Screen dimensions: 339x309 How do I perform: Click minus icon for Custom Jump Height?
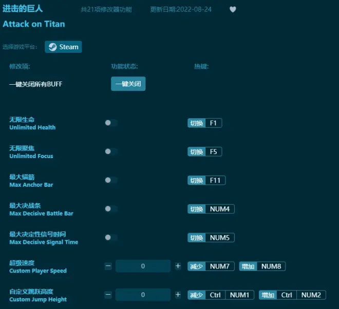pyautogui.click(x=108, y=295)
